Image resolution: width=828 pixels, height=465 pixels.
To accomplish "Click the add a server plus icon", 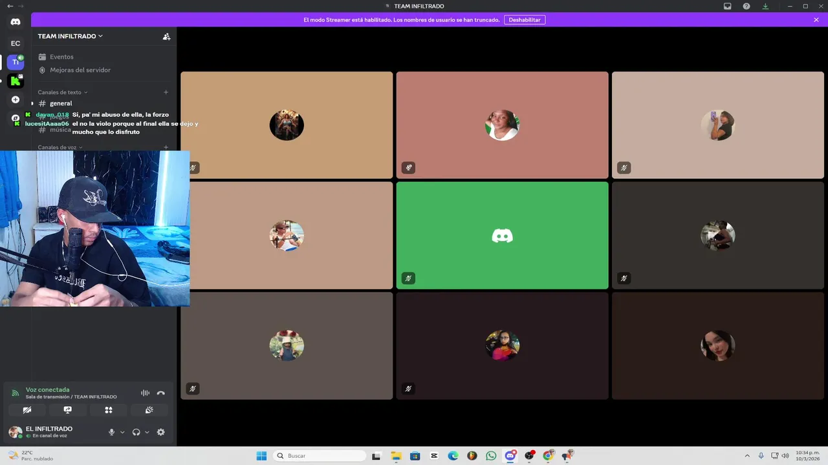I will [x=16, y=99].
